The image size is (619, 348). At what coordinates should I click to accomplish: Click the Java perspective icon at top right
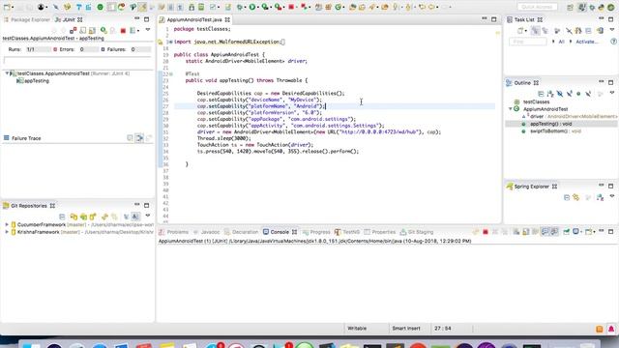pyautogui.click(x=581, y=7)
